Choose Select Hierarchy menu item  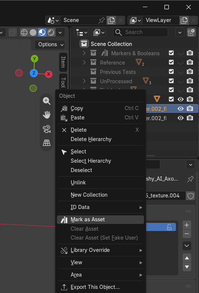click(x=100, y=161)
